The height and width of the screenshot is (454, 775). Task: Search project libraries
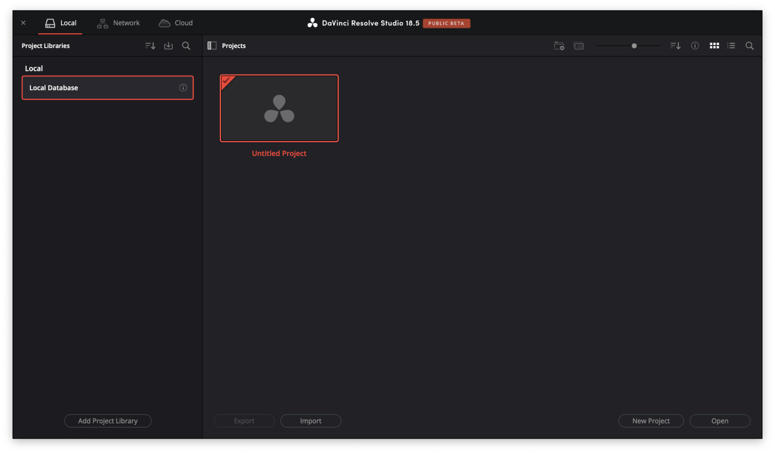pyautogui.click(x=186, y=46)
